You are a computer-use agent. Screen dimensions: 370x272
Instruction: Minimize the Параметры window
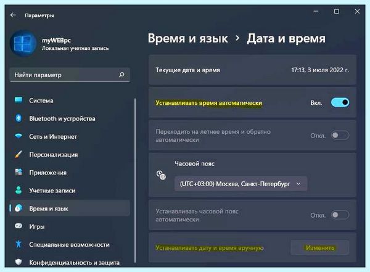[316, 11]
